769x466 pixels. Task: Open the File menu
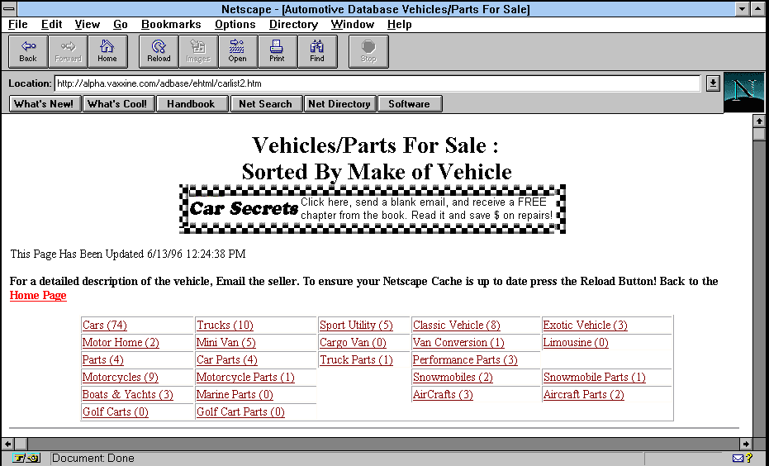[18, 25]
